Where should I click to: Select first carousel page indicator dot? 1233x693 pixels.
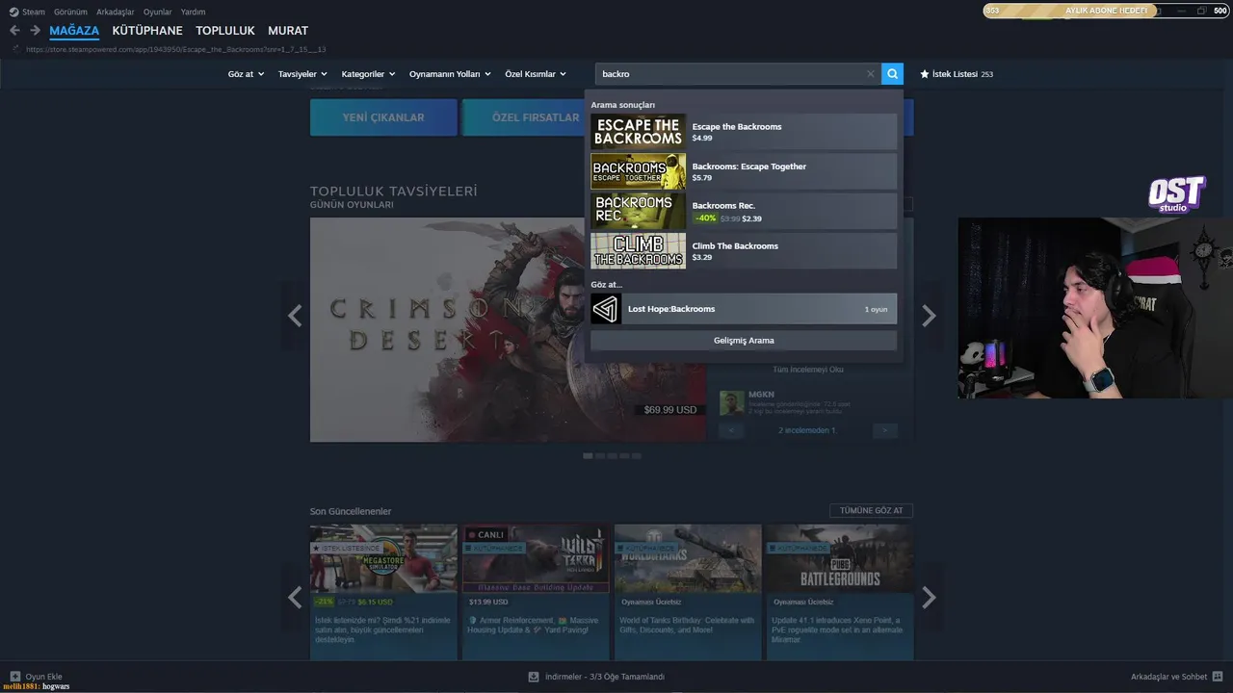[588, 455]
